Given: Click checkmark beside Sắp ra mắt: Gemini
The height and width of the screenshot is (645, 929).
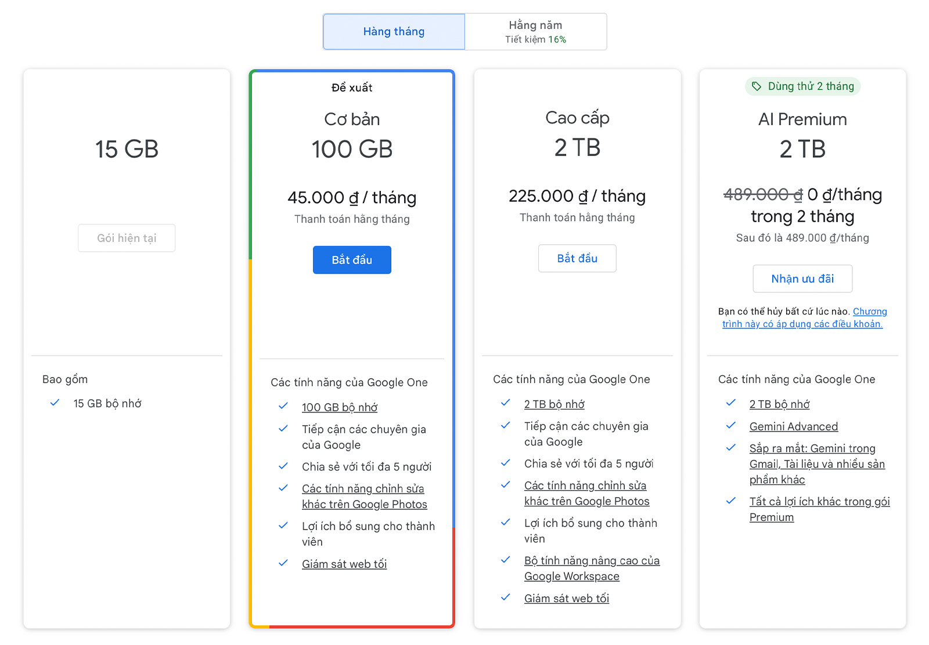Looking at the screenshot, I should pyautogui.click(x=731, y=447).
